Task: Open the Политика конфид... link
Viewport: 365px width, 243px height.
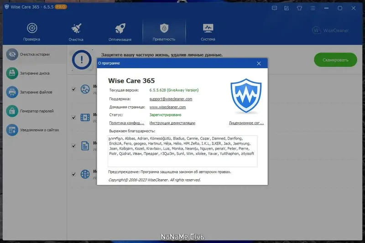Action: [127, 123]
